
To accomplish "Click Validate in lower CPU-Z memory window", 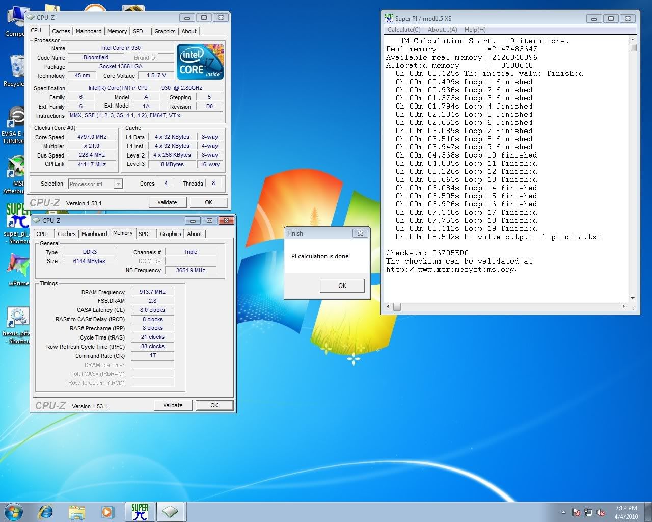I will 173,405.
